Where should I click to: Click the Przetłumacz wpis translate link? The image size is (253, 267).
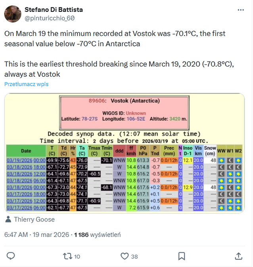(26, 84)
